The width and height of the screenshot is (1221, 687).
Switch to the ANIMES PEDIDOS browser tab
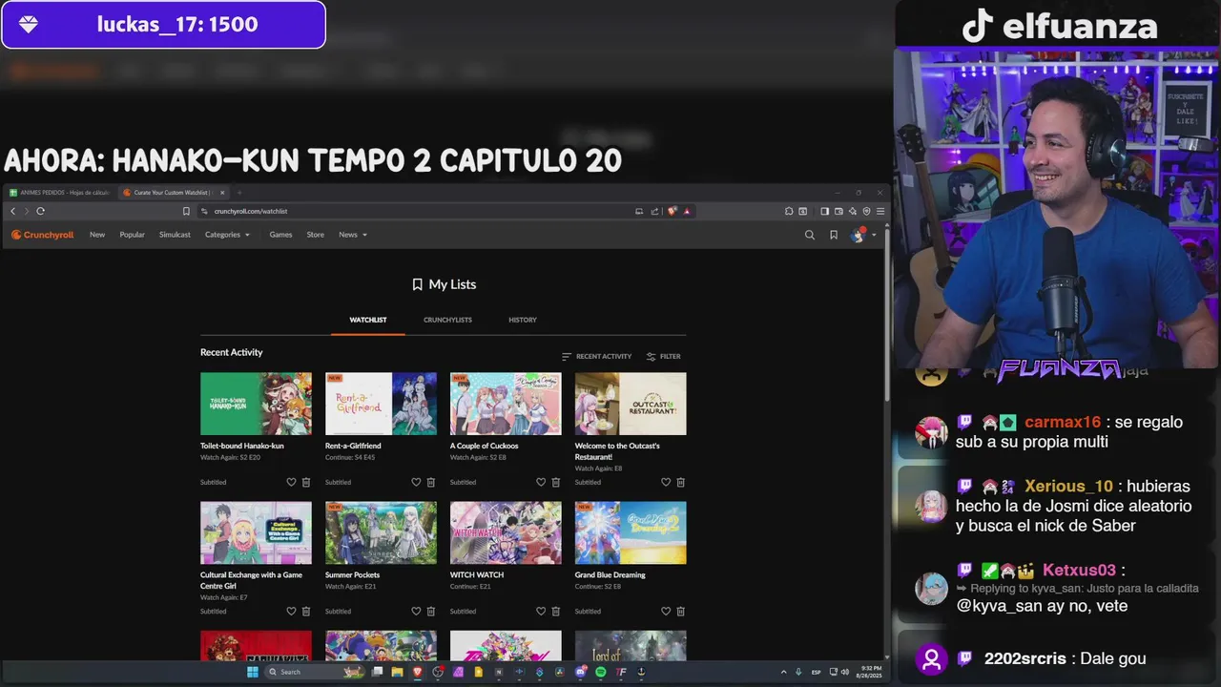[x=59, y=192]
